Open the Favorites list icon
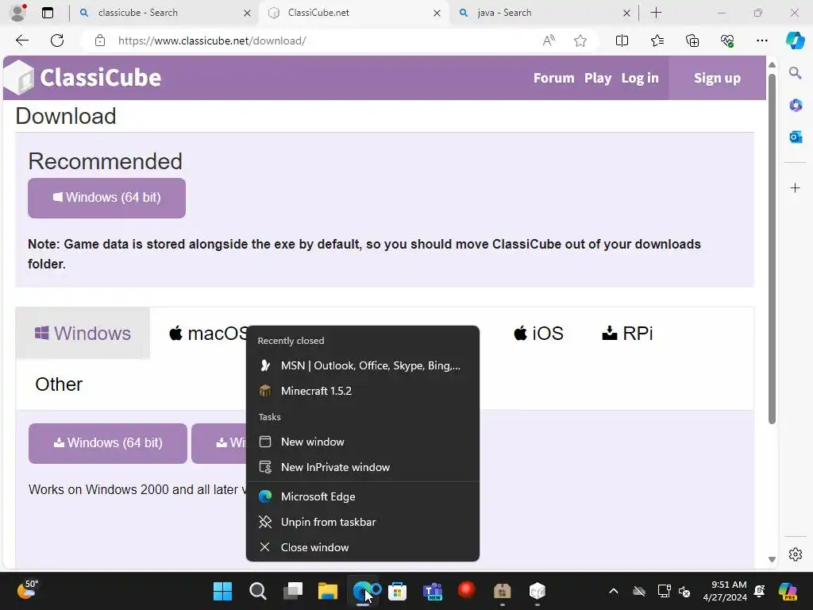The width and height of the screenshot is (813, 610). click(x=657, y=41)
